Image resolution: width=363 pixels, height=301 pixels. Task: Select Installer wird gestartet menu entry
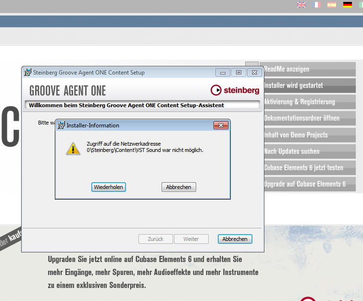tap(310, 86)
